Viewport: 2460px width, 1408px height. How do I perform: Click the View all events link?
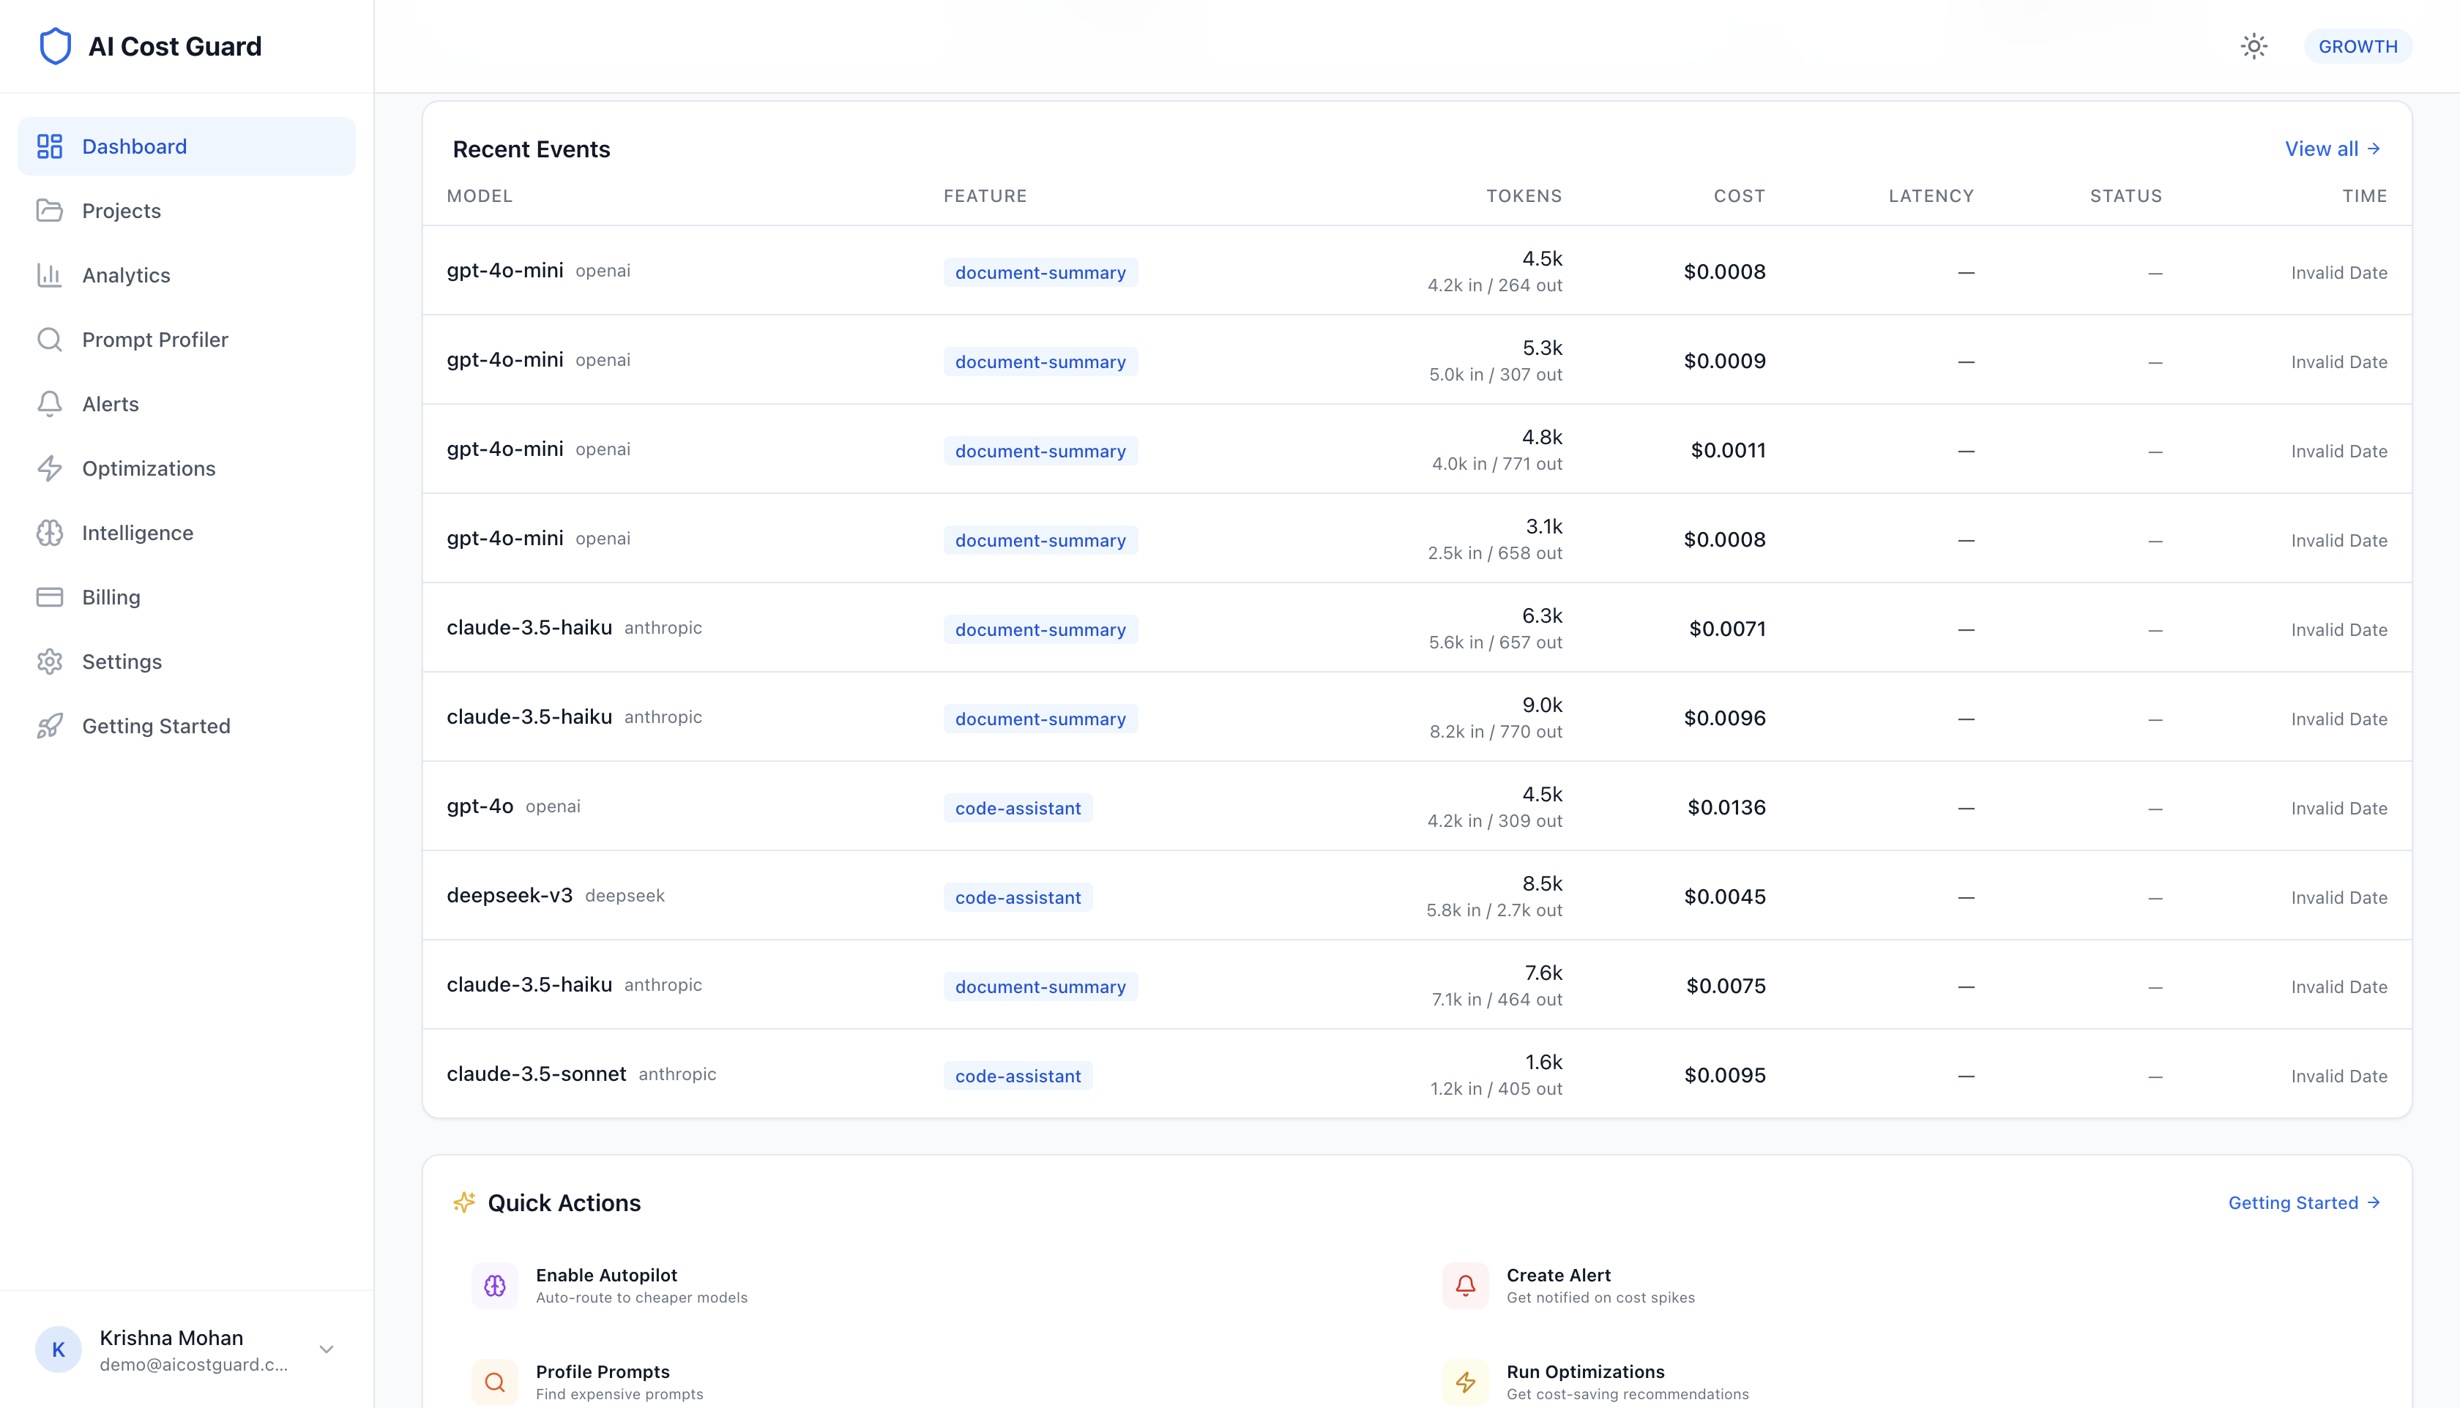click(x=2331, y=149)
